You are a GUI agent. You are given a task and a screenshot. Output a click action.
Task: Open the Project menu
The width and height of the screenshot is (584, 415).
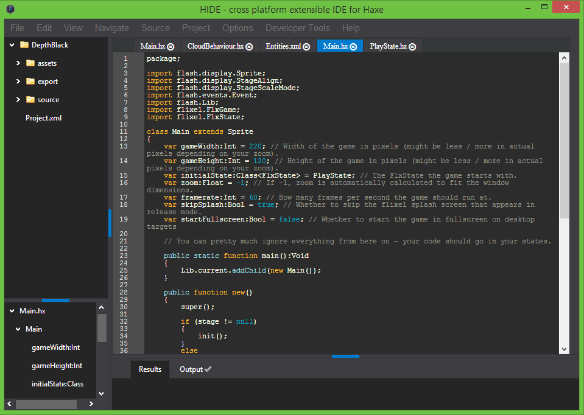coord(196,28)
